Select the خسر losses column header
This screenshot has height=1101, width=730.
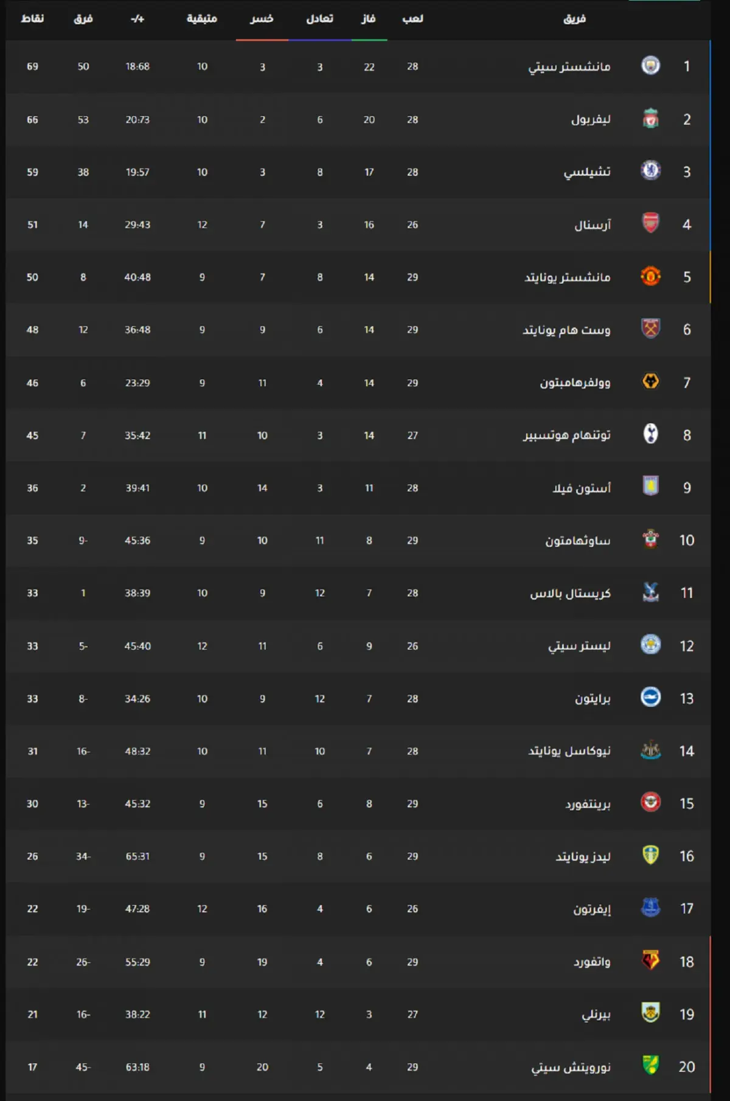[x=262, y=19]
